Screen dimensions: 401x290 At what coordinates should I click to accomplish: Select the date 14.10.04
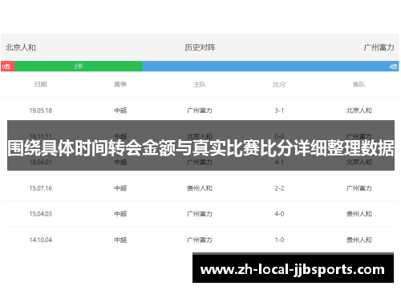click(41, 240)
